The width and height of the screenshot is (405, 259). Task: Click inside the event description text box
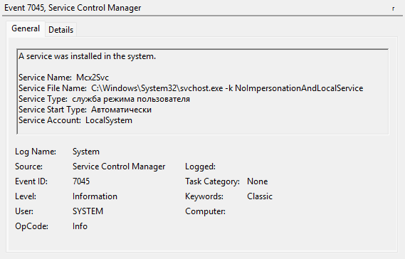[203, 91]
